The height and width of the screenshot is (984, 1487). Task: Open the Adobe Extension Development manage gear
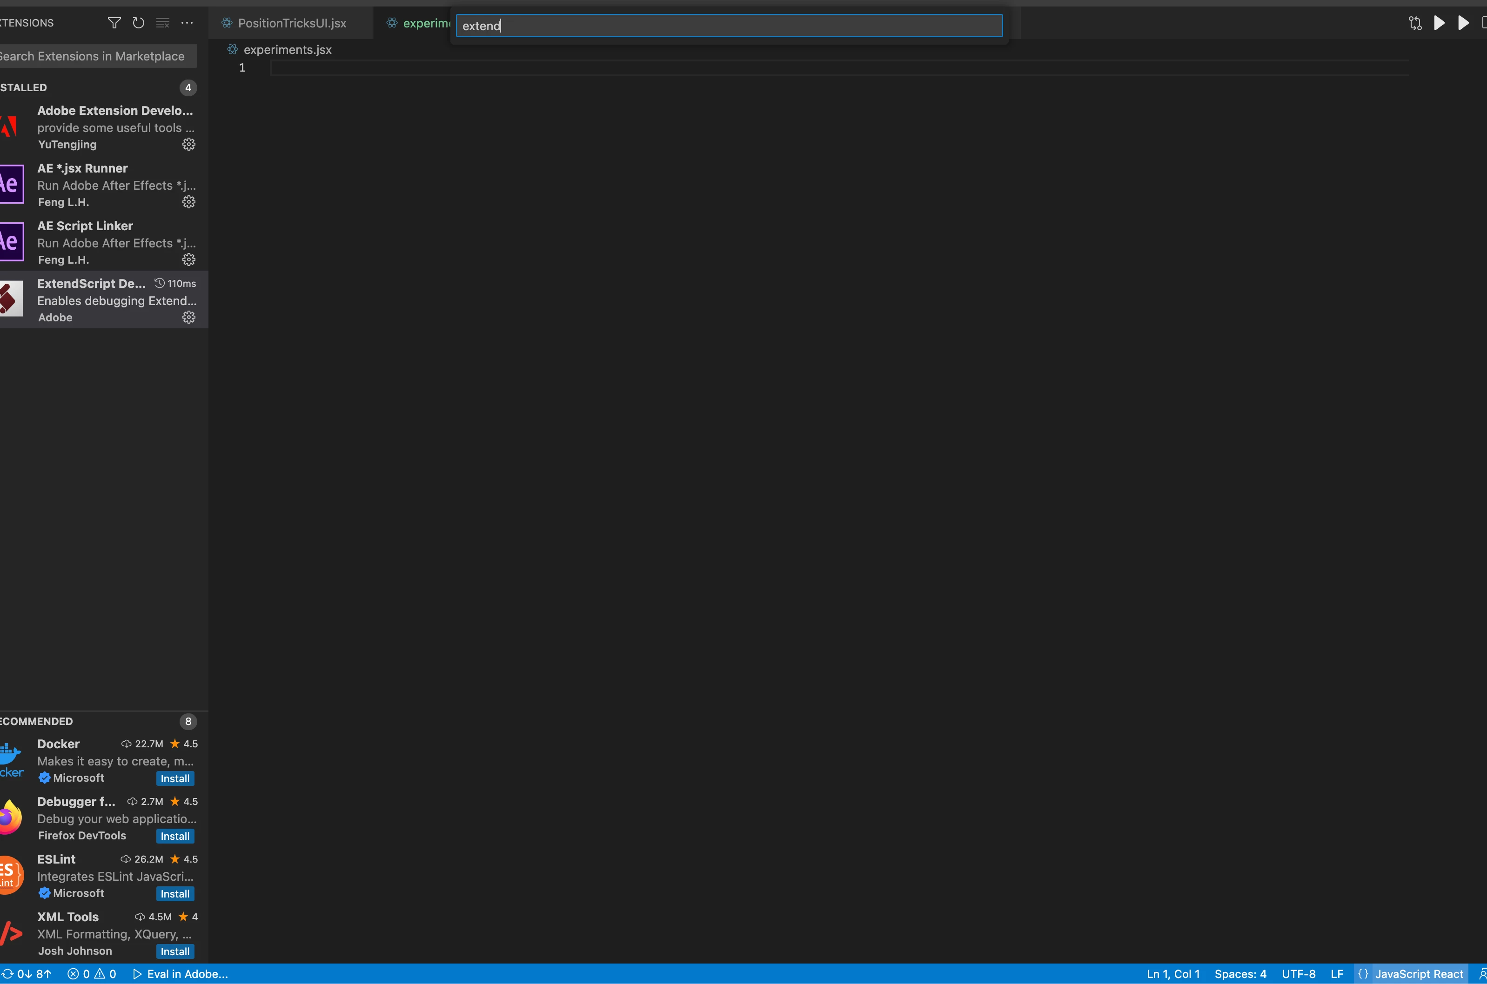point(188,144)
